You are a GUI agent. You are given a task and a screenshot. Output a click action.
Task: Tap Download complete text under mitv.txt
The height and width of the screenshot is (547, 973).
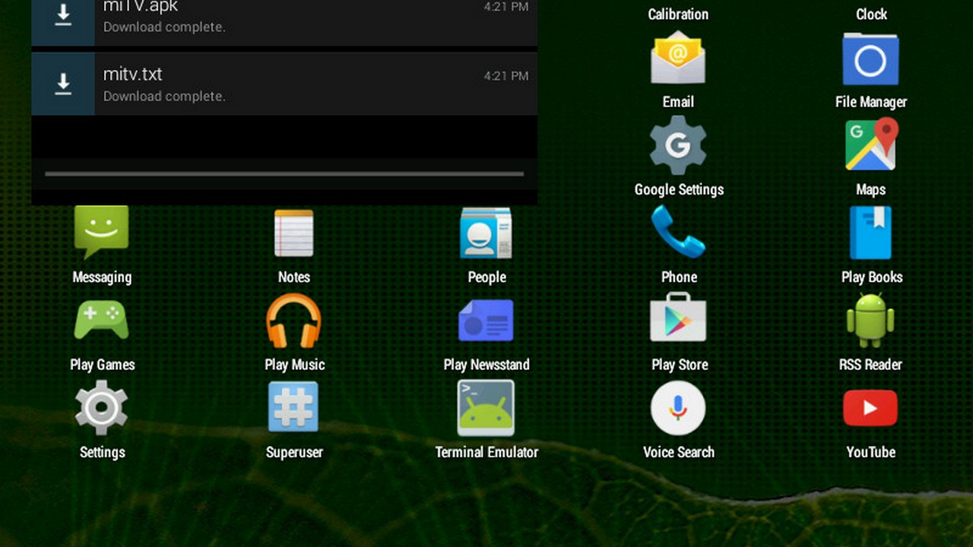click(x=164, y=96)
